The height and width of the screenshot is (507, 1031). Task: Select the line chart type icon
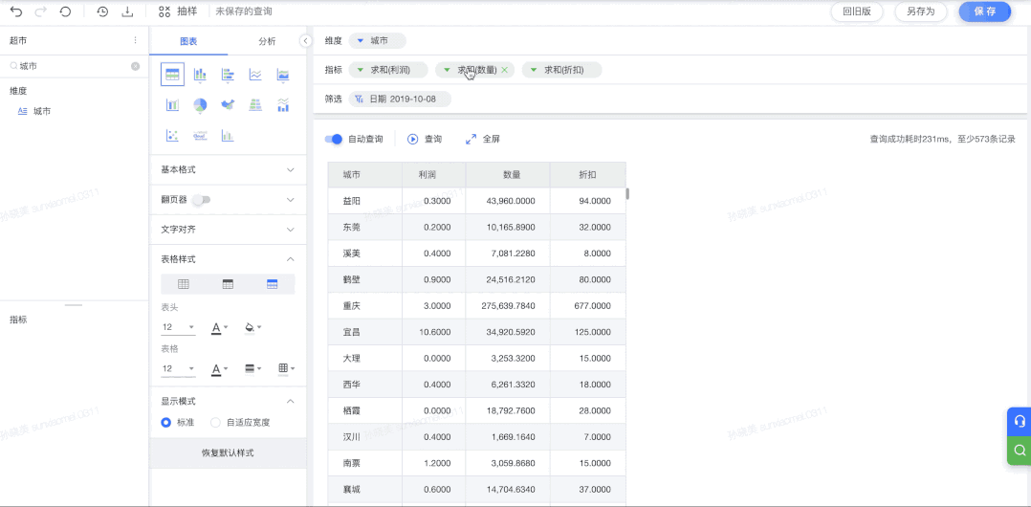[255, 75]
